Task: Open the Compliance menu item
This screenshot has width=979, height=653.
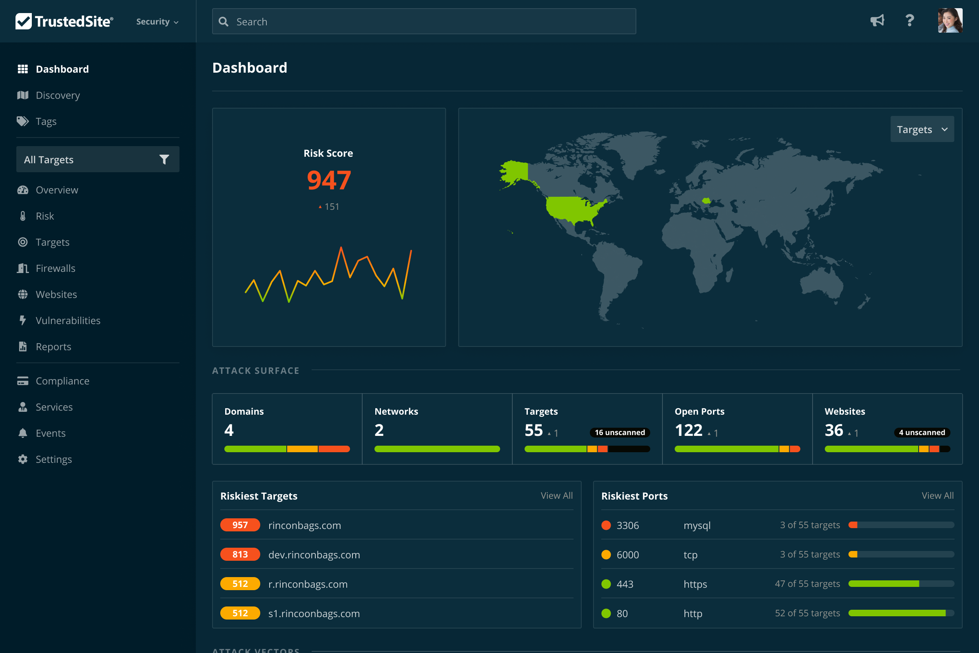Action: point(62,381)
